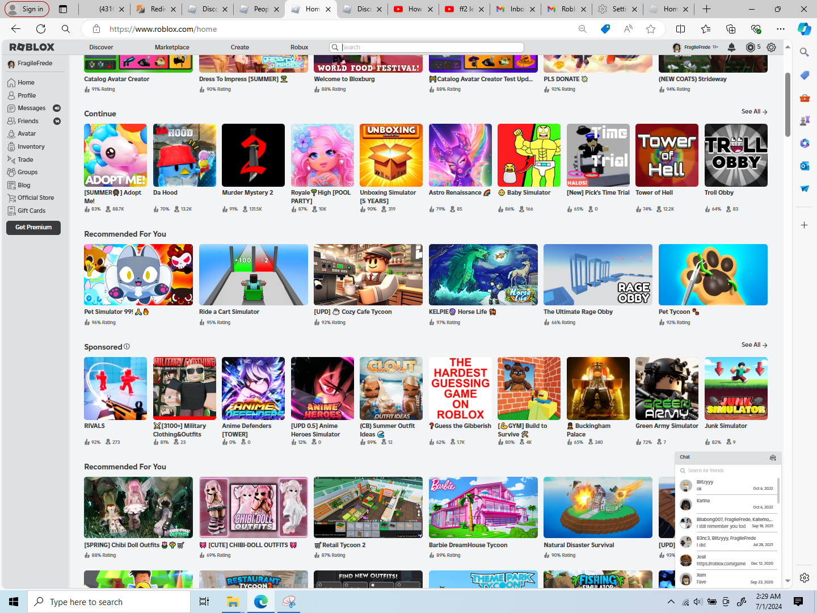This screenshot has height=613, width=817.
Task: Open the Avatar icon in the sidebar
Action: click(11, 133)
